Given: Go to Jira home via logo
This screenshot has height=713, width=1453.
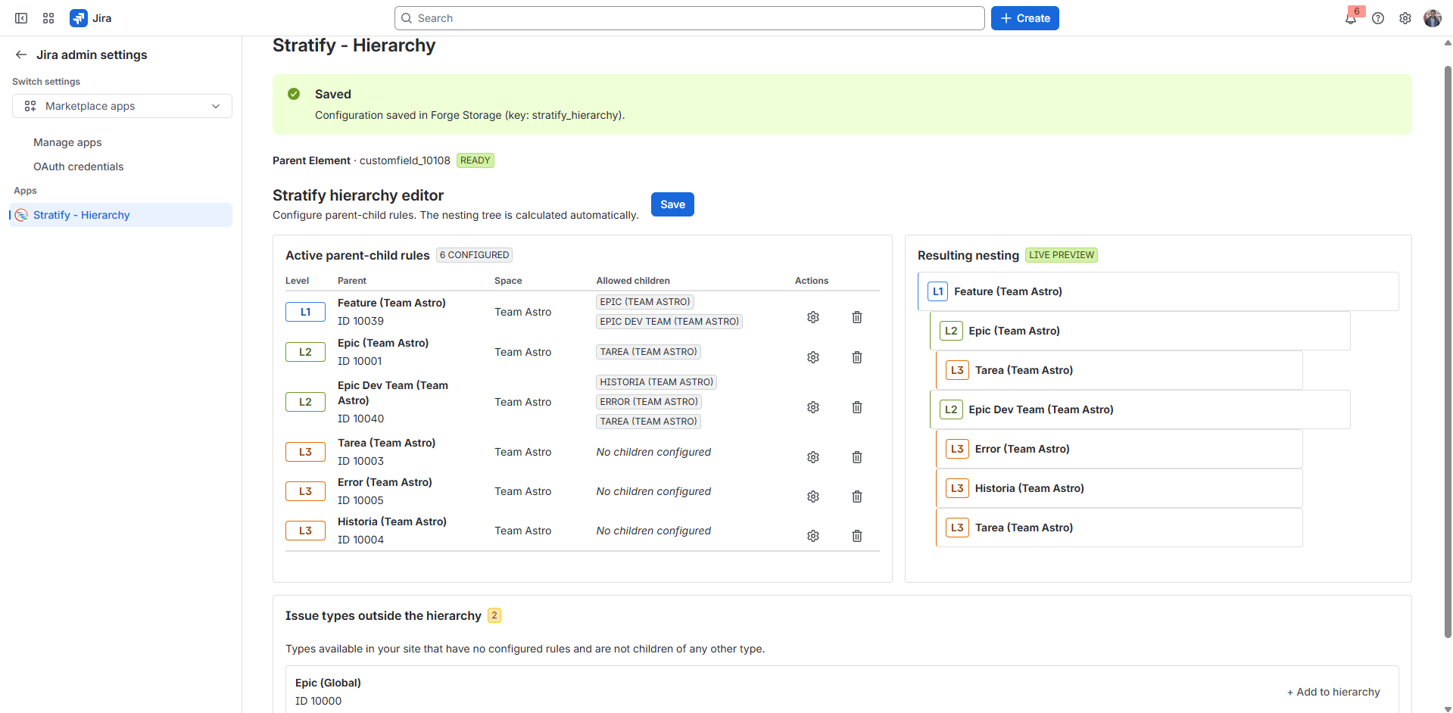Looking at the screenshot, I should (91, 18).
